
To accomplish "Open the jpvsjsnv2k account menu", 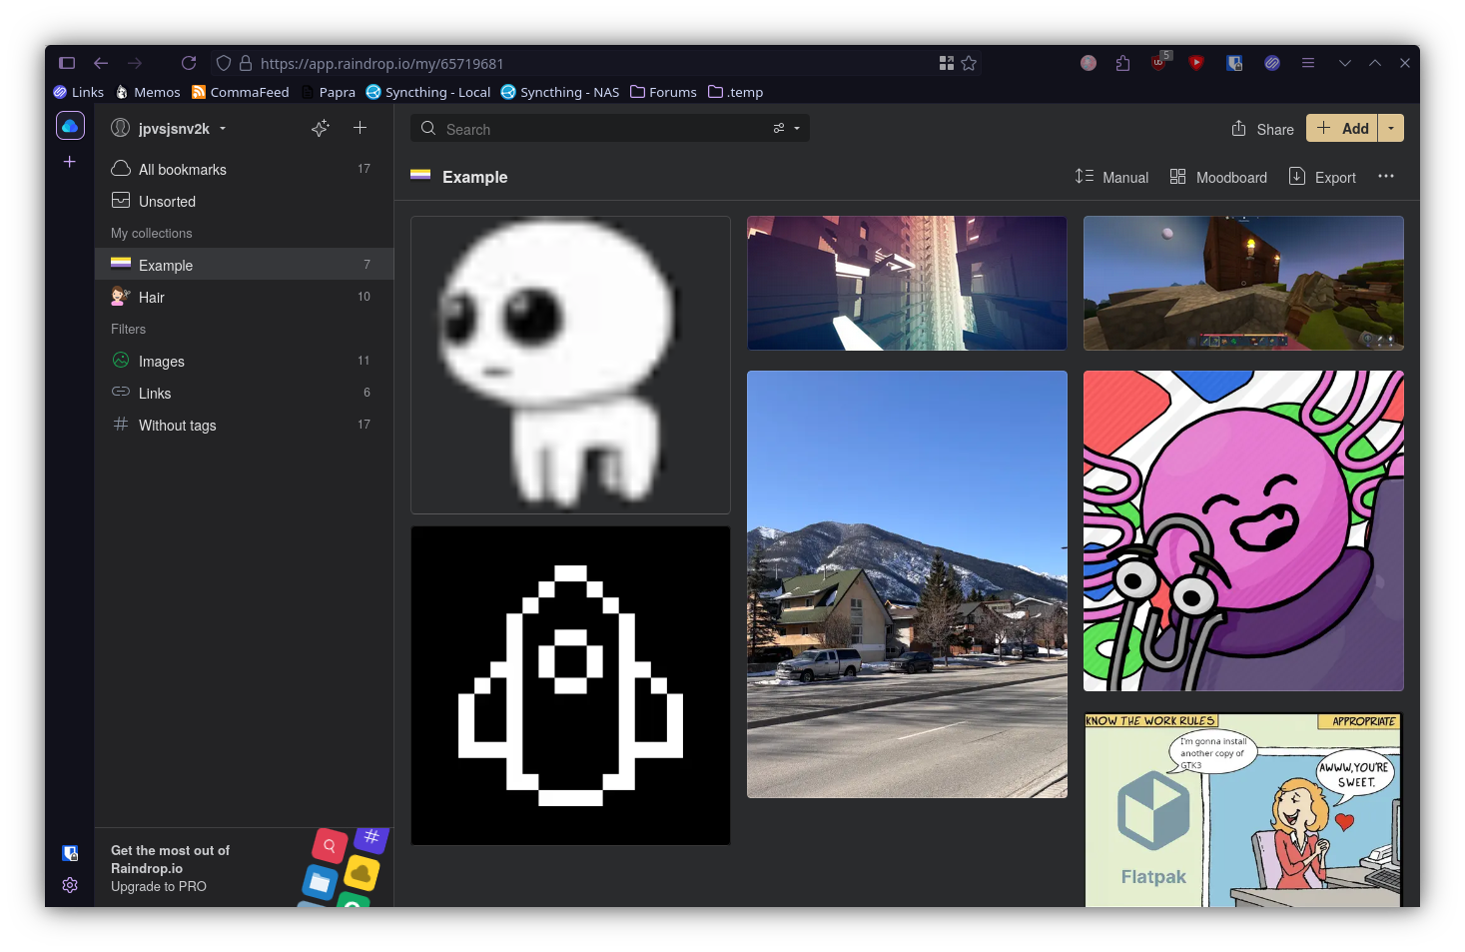I will (175, 128).
